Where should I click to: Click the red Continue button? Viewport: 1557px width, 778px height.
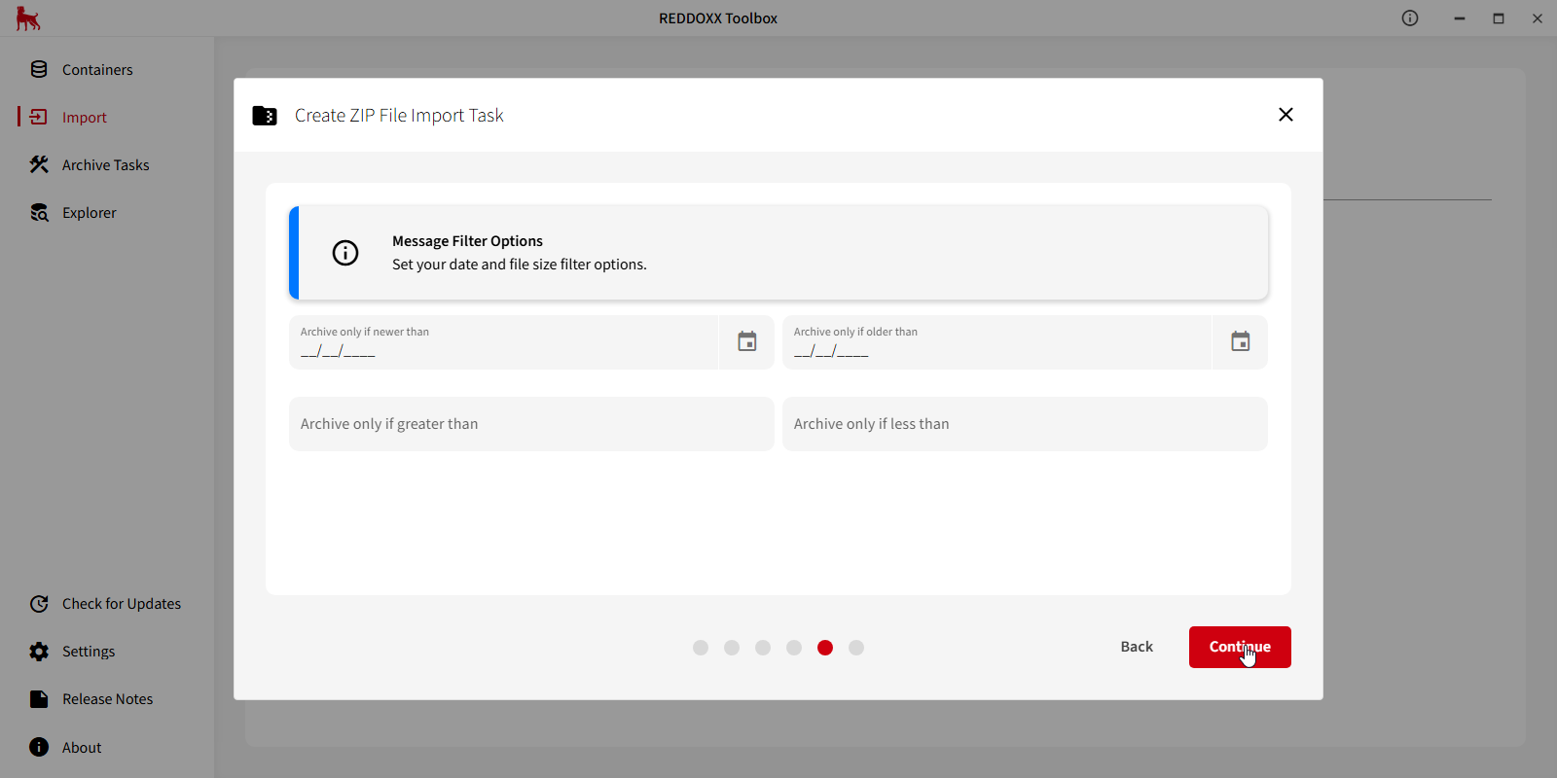pyautogui.click(x=1240, y=647)
